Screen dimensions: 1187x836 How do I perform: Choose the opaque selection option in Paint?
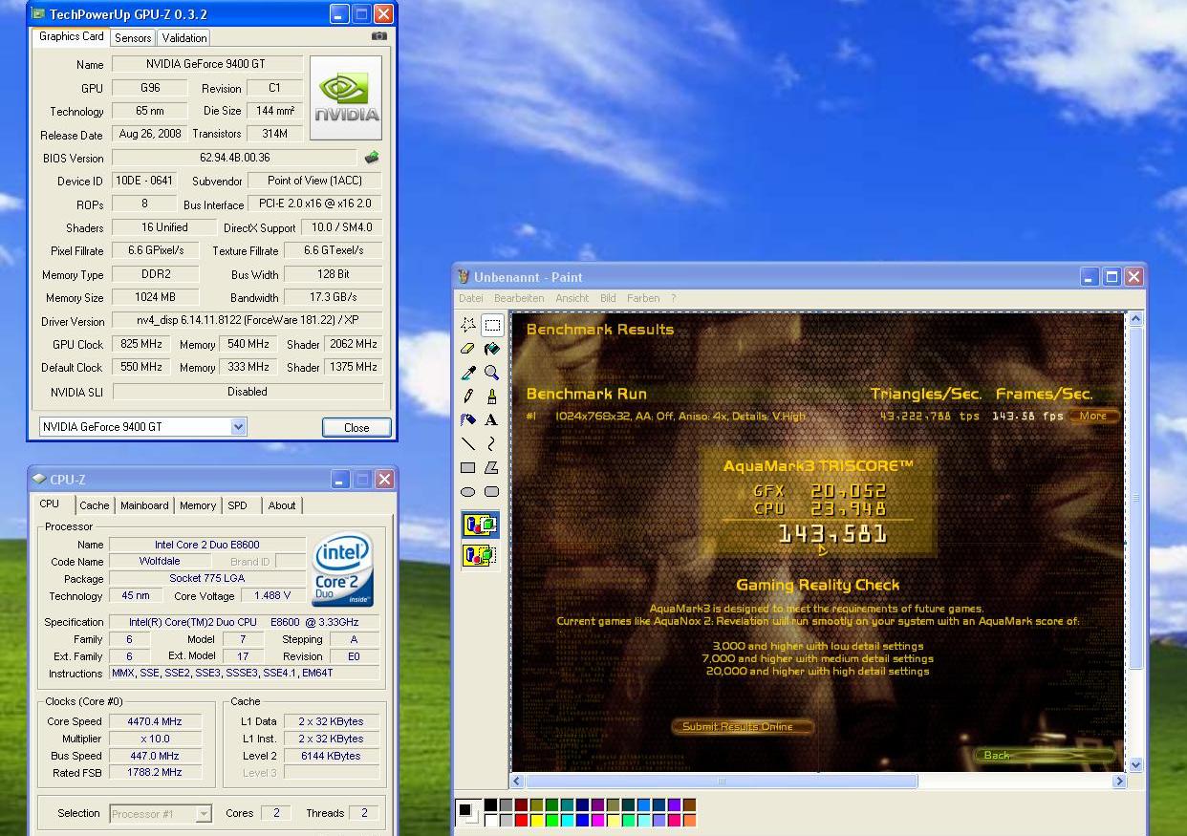tap(481, 525)
